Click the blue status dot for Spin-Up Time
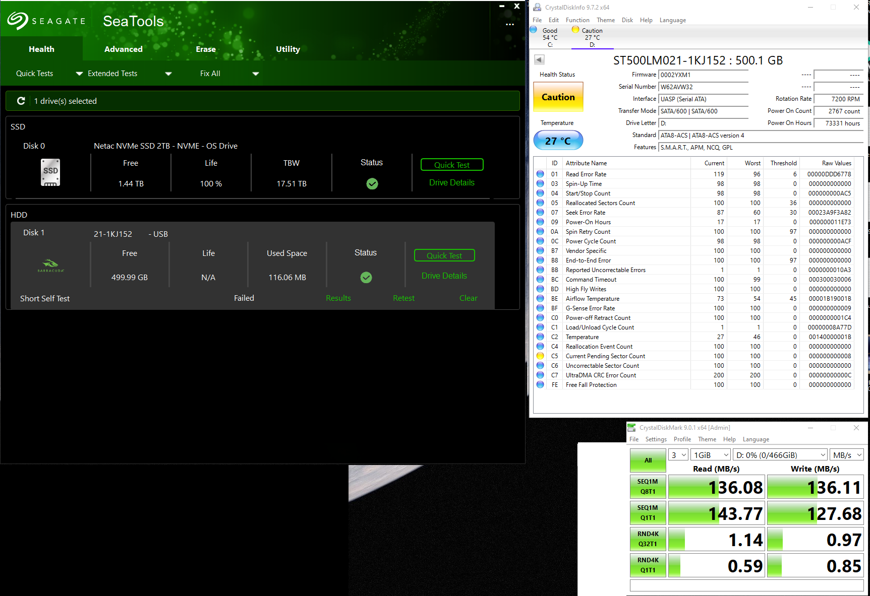 [x=540, y=184]
